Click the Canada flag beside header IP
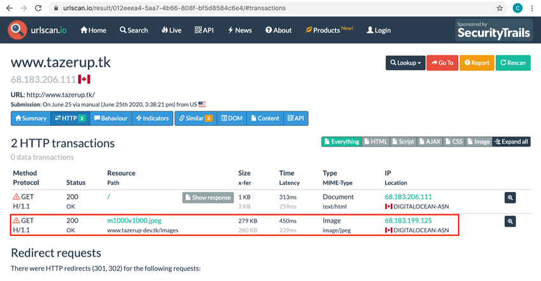 pos(84,79)
